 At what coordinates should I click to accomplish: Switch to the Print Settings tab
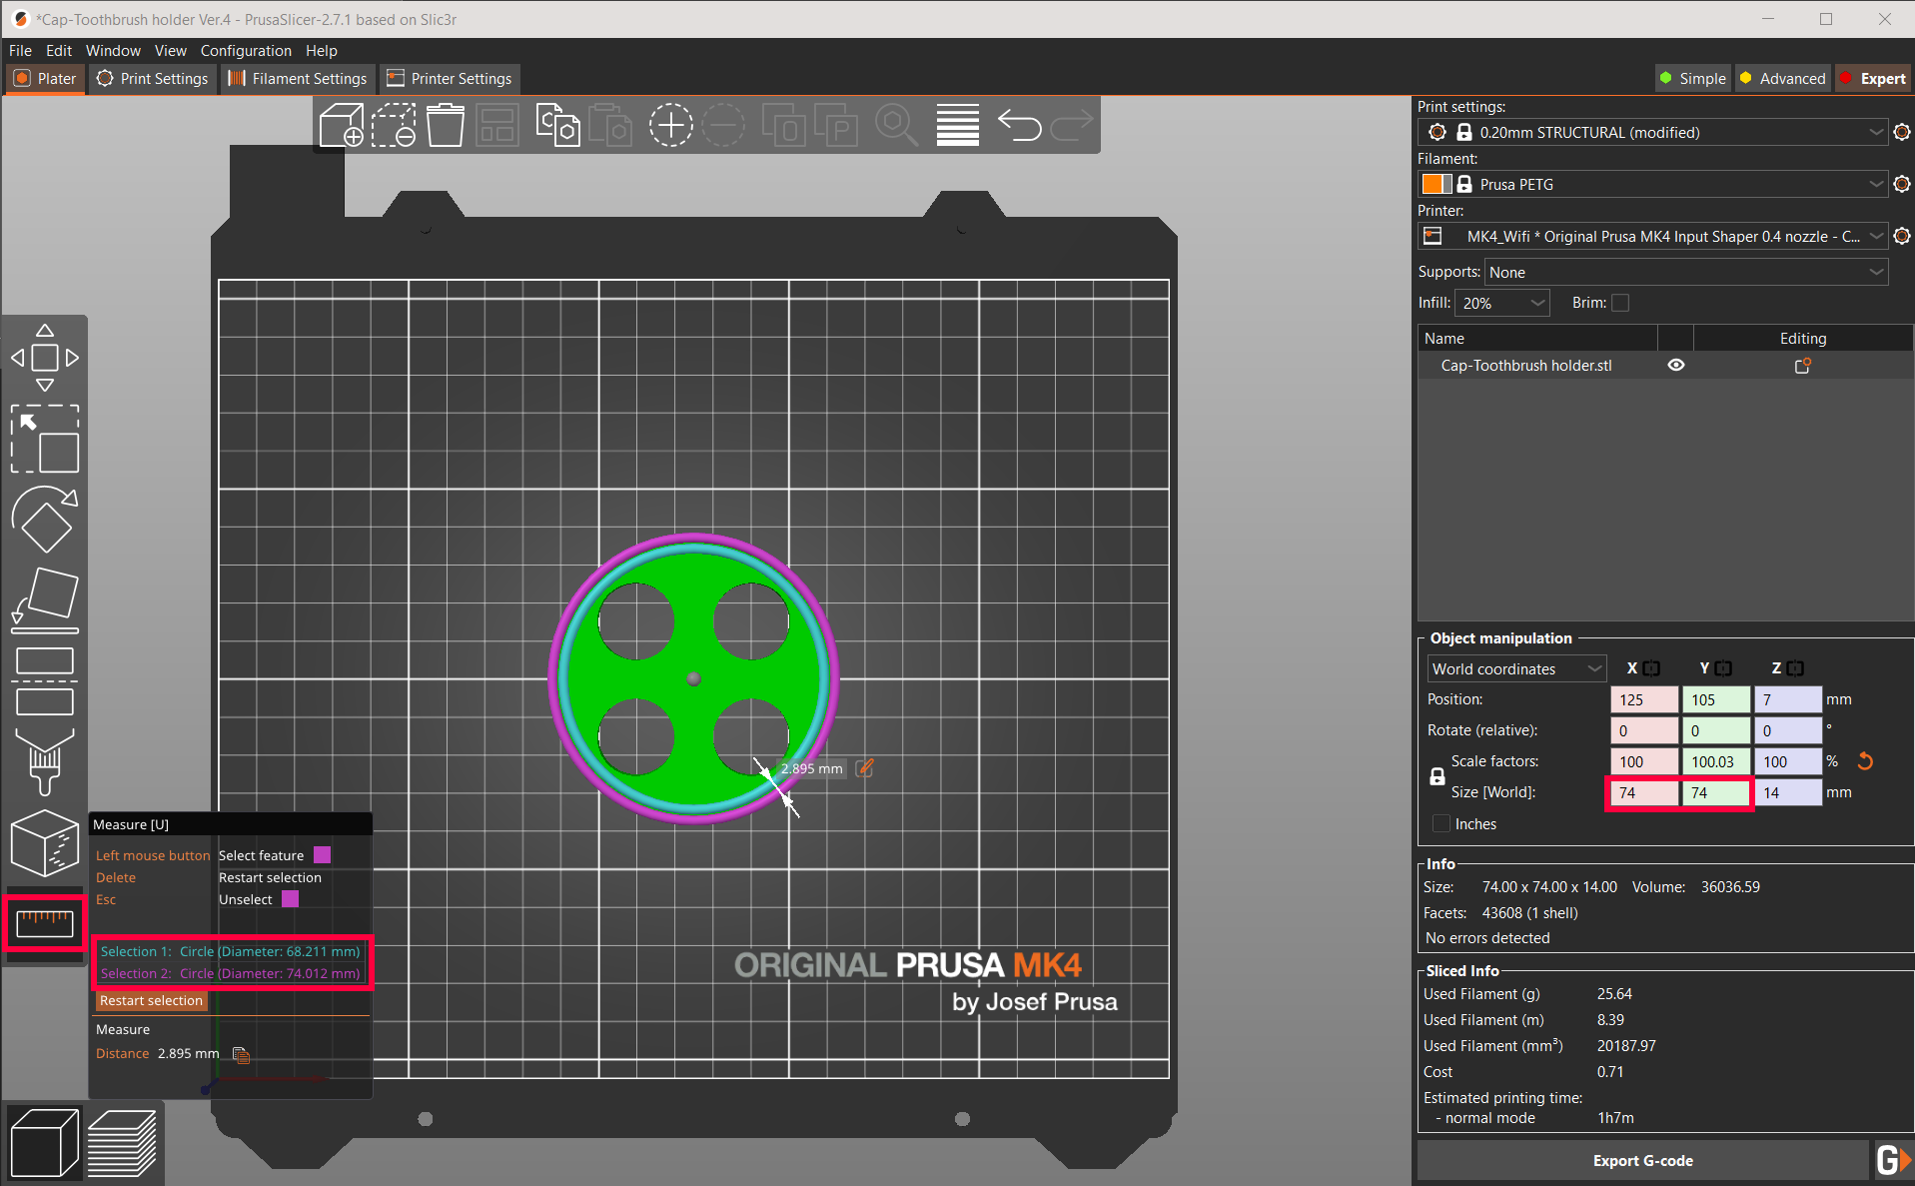[x=153, y=79]
